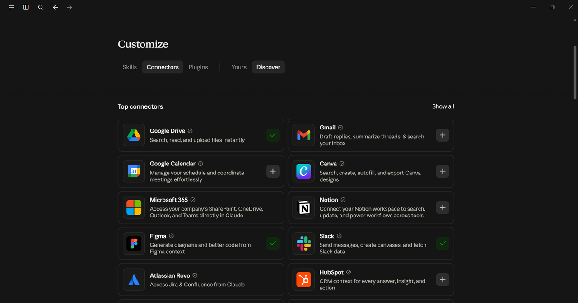The image size is (578, 303).
Task: Add the HubSpot connector with plus button
Action: 443,280
